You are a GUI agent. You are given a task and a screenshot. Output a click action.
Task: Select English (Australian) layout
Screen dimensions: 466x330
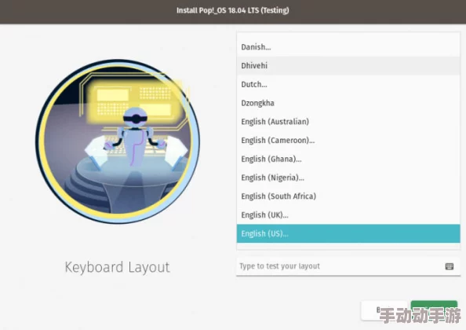tap(348, 122)
